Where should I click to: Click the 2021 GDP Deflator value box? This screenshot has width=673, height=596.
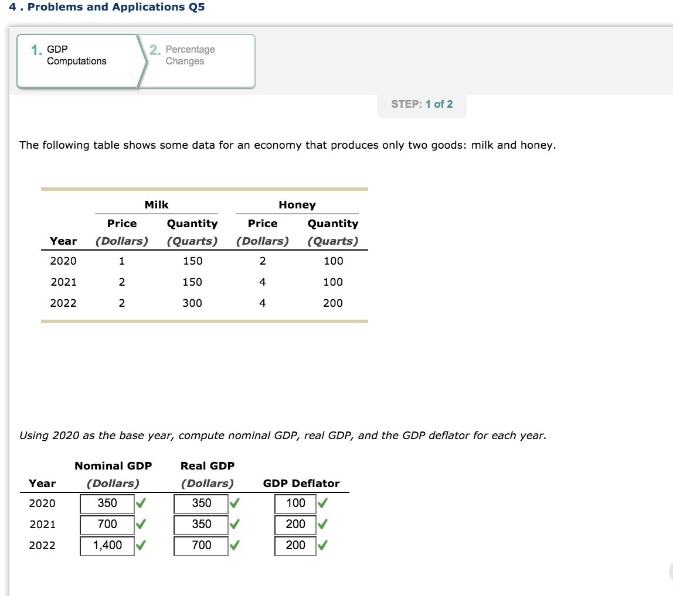[x=295, y=525]
